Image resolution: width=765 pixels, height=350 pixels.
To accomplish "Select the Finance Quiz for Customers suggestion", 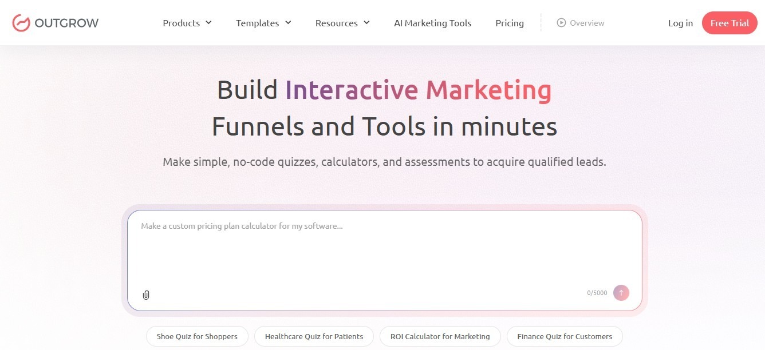I will (564, 336).
